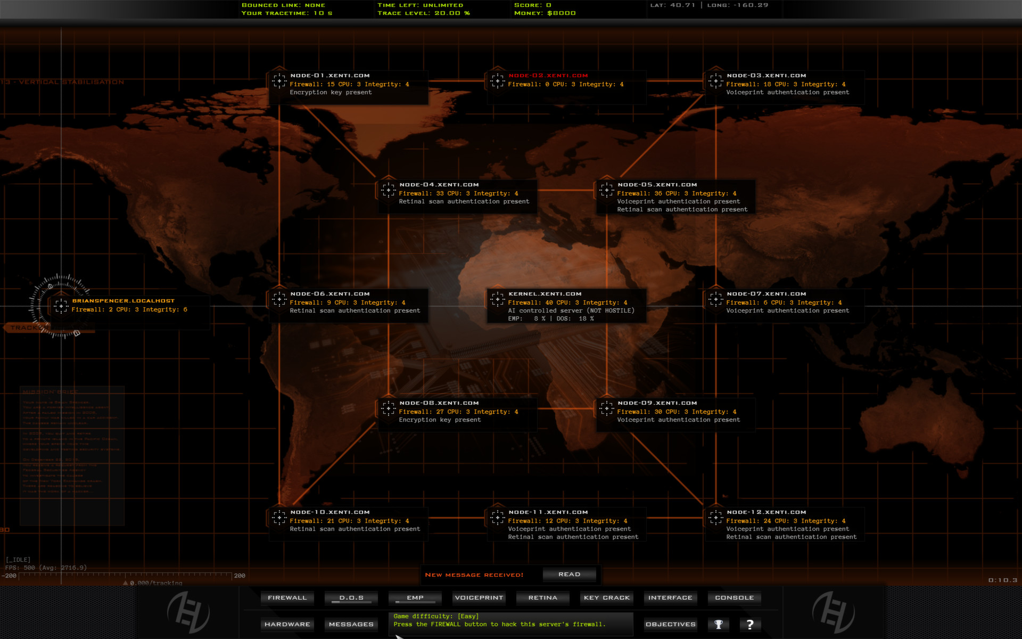Start a D.O.S attack
Image resolution: width=1022 pixels, height=639 pixels.
point(351,597)
